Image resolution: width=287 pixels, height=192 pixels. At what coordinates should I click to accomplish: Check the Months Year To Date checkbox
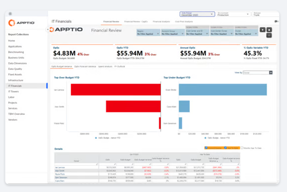click(242, 148)
